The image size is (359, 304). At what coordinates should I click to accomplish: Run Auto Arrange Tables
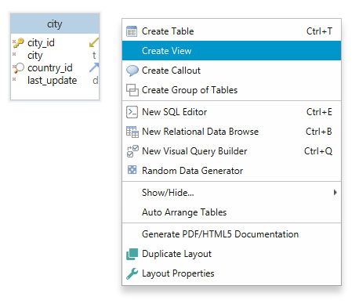(231, 212)
